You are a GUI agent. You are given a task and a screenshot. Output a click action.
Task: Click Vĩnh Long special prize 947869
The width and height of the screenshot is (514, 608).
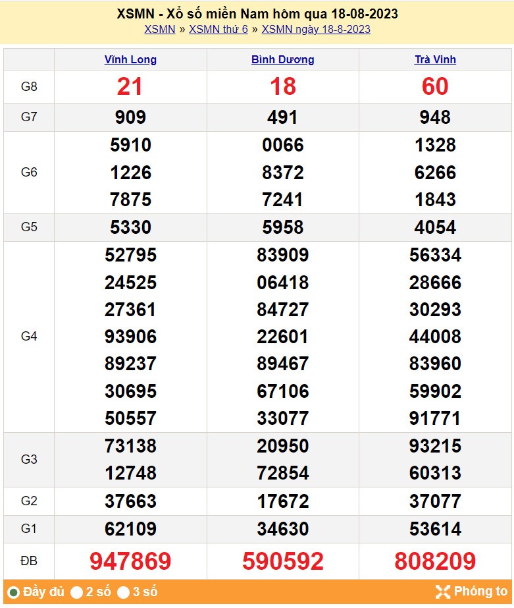(x=130, y=561)
